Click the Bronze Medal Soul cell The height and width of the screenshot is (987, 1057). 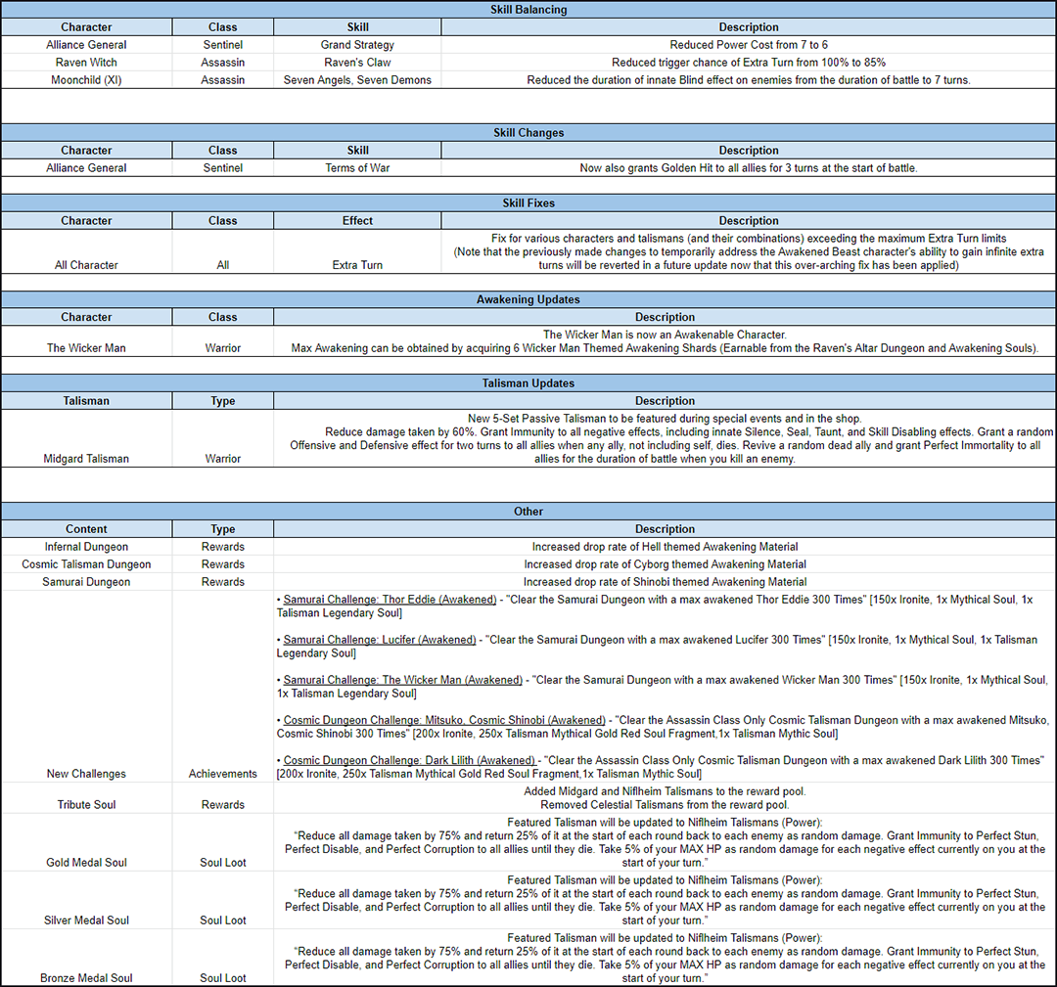point(86,978)
